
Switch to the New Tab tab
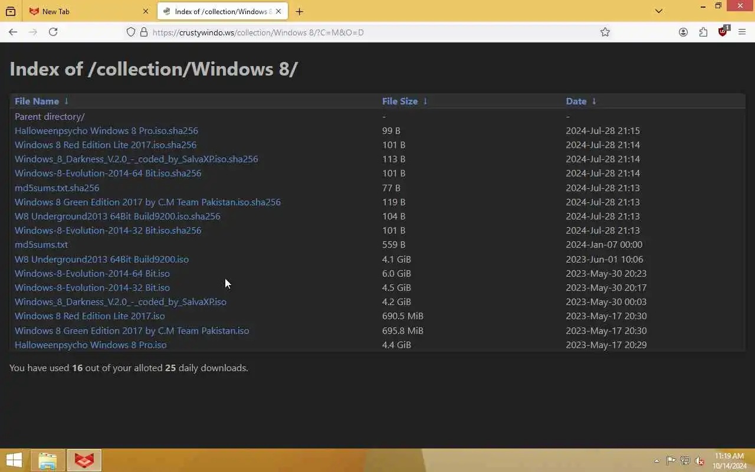point(88,11)
